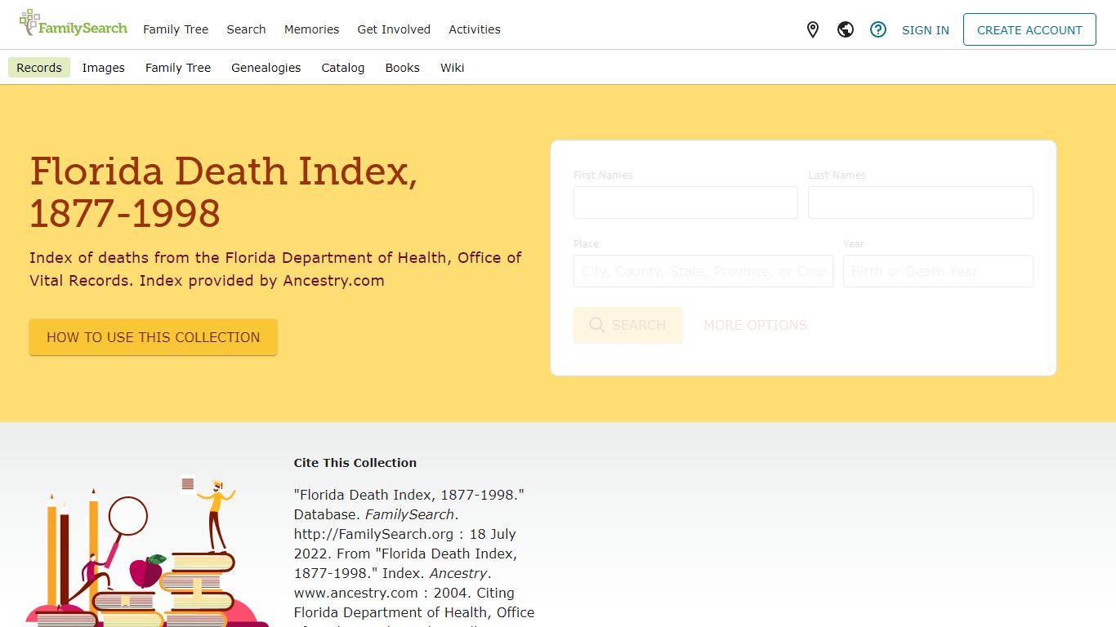
Task: Switch to the Family Tree sub-tab
Action: (x=178, y=68)
